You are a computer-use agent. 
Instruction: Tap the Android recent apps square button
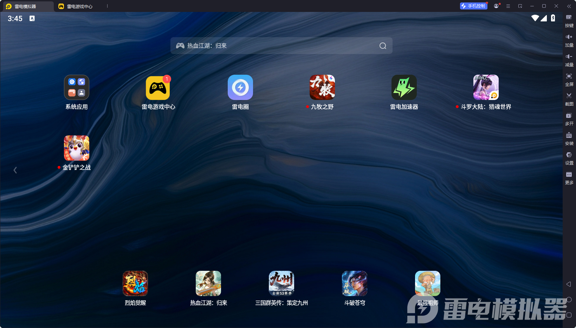tap(569, 315)
